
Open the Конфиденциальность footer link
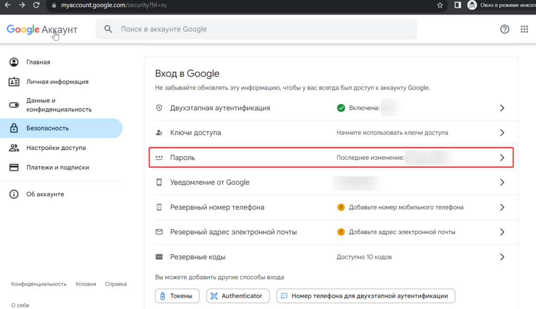coord(39,284)
